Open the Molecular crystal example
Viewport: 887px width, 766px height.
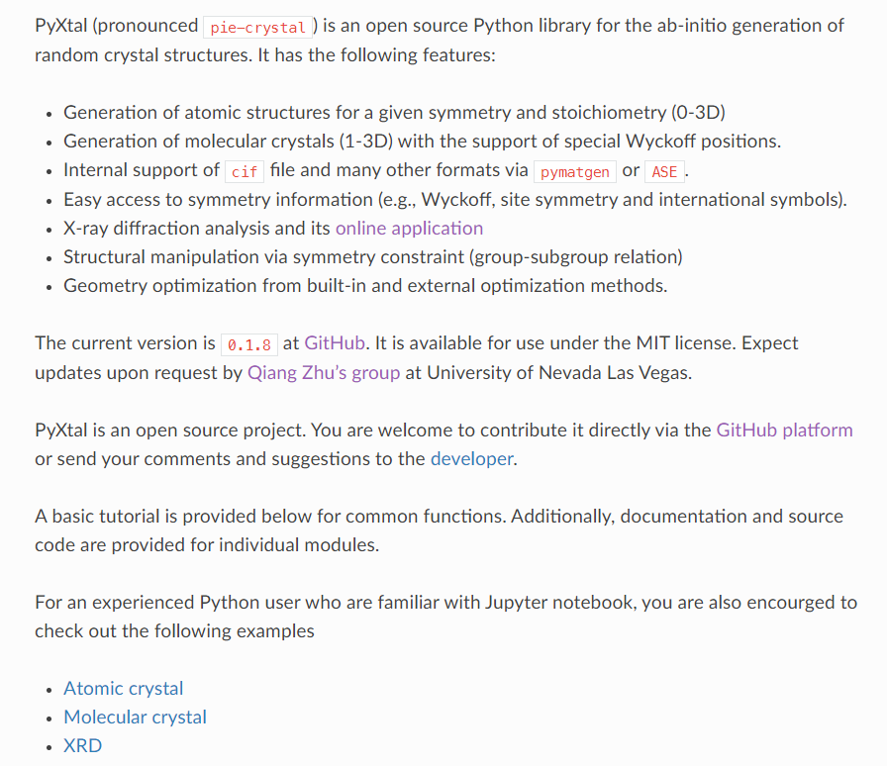click(136, 718)
